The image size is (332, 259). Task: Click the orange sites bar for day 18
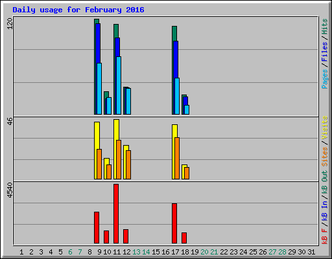tap(187, 173)
